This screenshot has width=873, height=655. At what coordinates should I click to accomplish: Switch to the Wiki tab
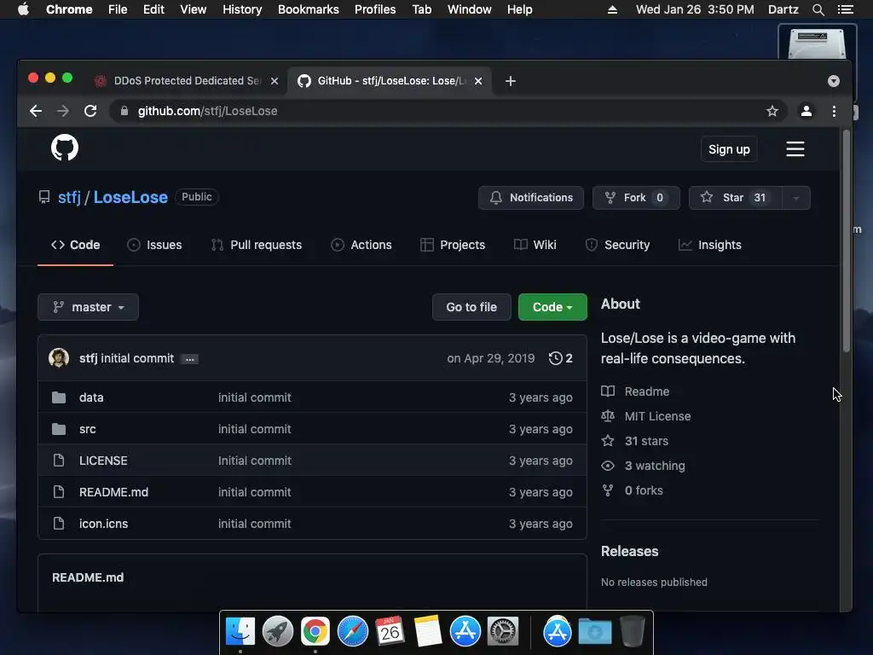(x=535, y=245)
